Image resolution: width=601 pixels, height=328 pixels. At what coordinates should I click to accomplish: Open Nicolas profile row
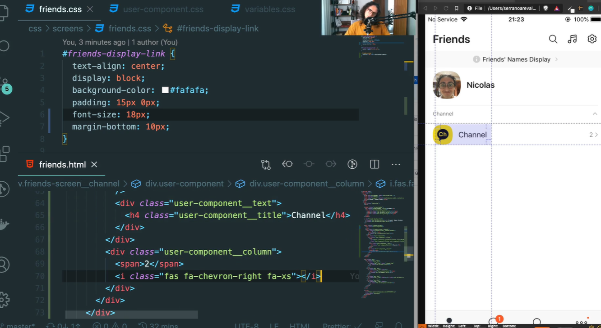(x=513, y=85)
